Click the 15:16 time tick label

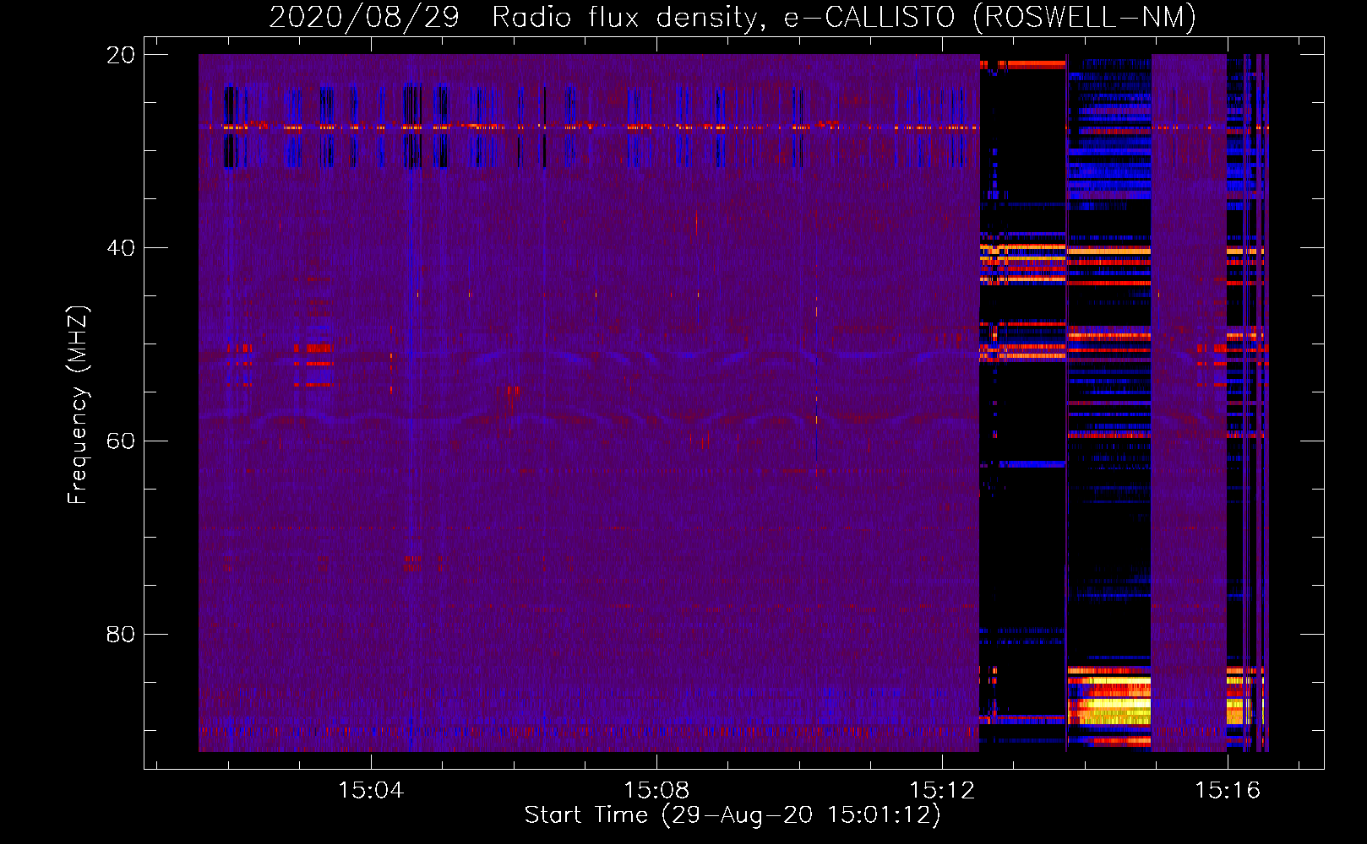click(x=1228, y=791)
